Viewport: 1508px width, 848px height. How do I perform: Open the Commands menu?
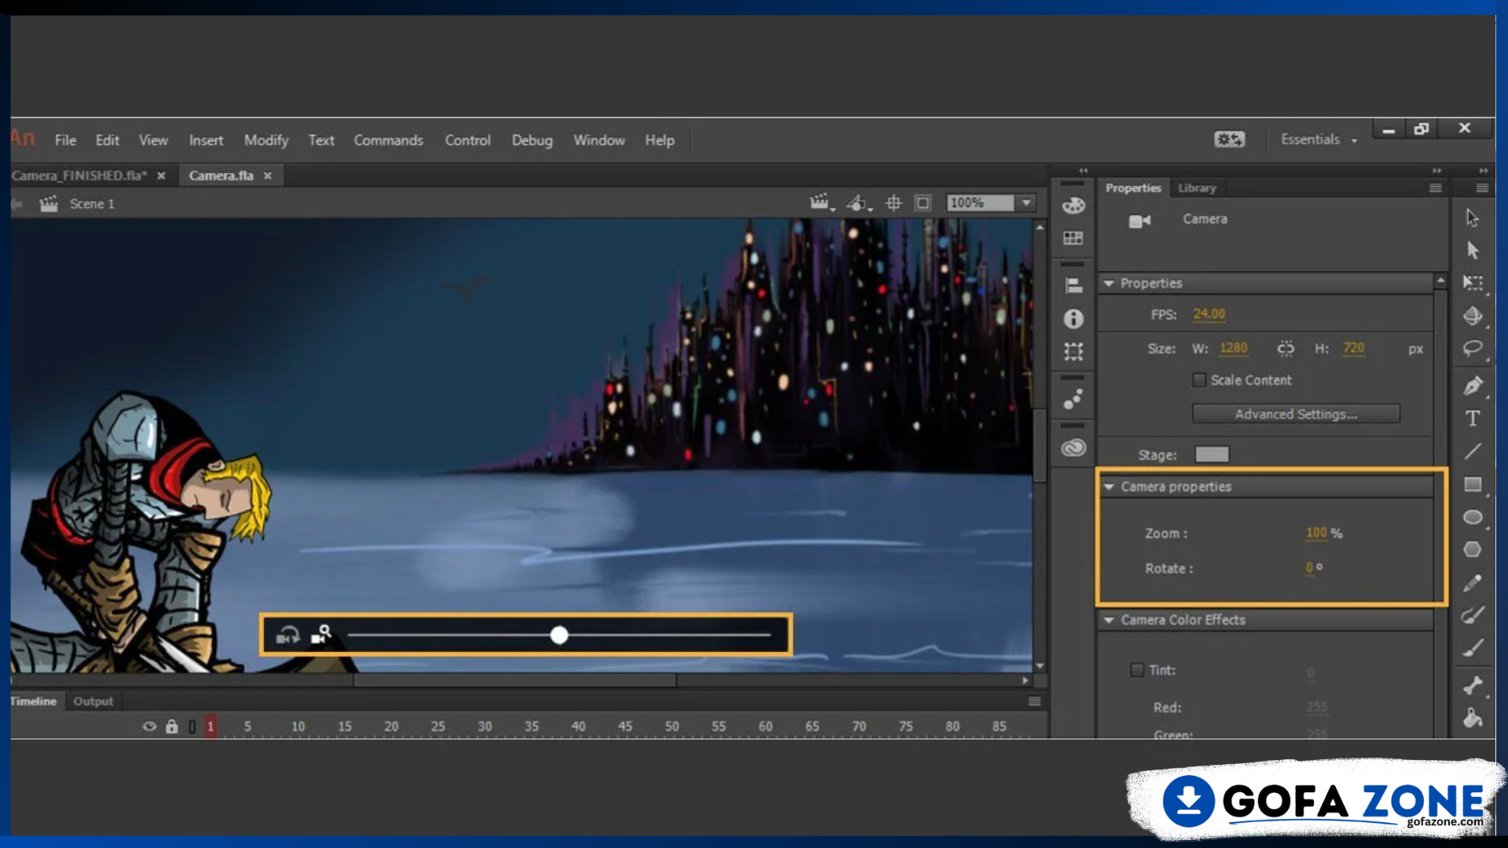pos(388,140)
